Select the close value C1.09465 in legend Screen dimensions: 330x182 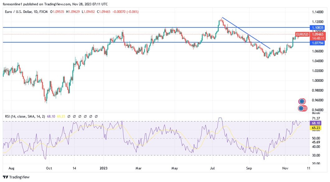(x=103, y=12)
